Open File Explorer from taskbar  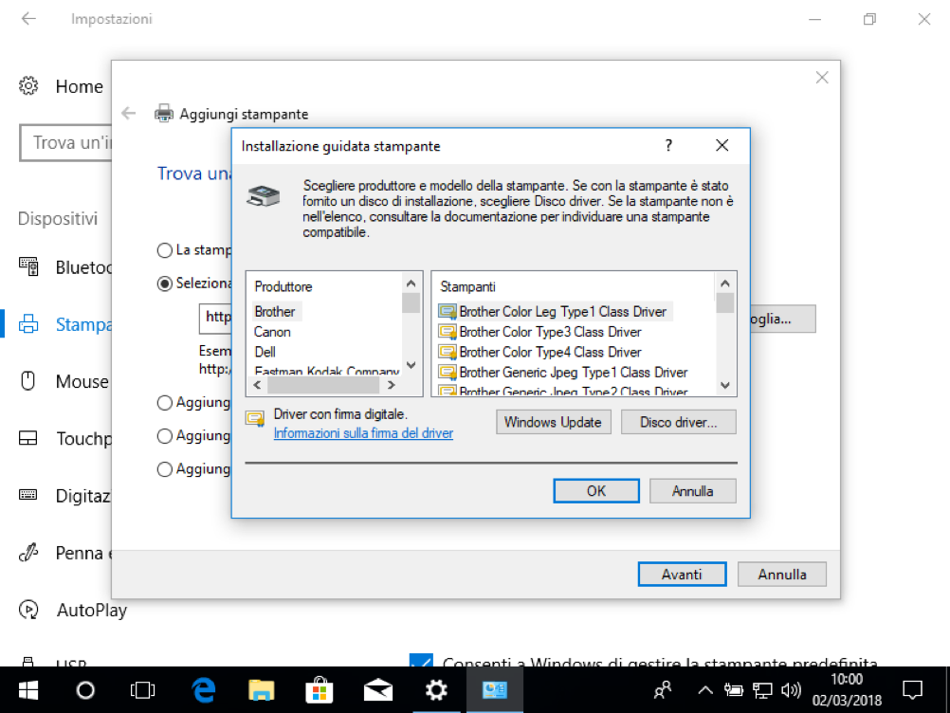[261, 690]
